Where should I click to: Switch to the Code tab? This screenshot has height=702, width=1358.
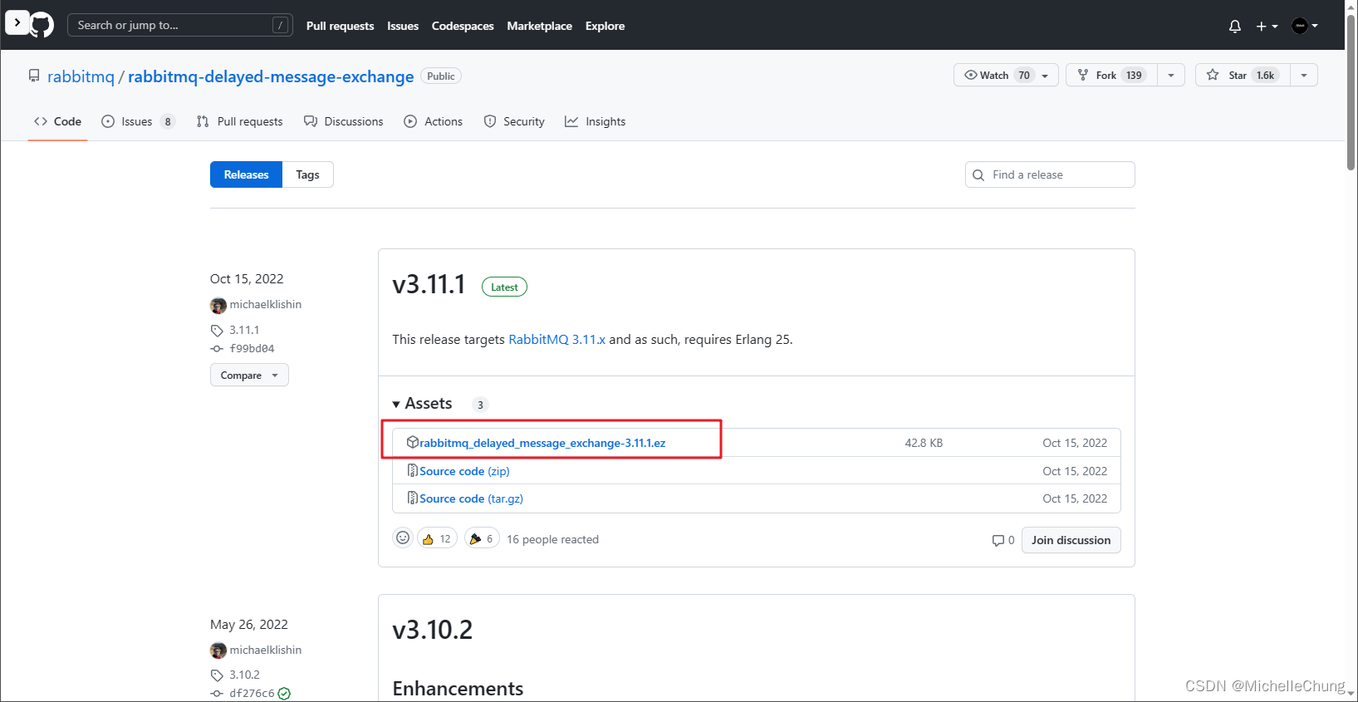pyautogui.click(x=57, y=121)
